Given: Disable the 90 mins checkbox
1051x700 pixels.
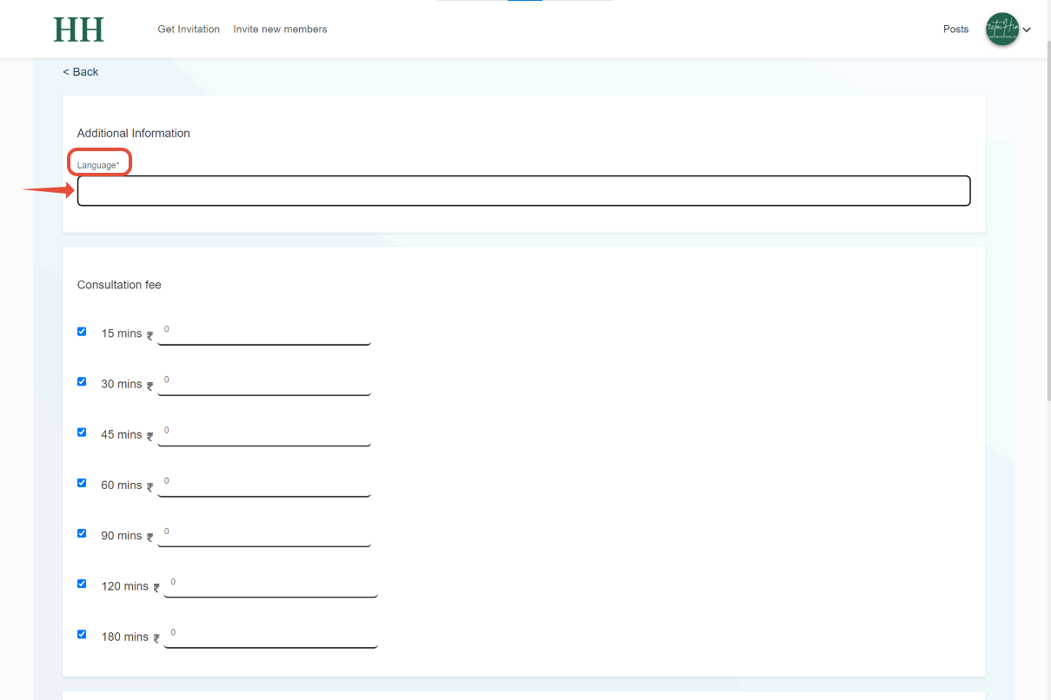Looking at the screenshot, I should [x=82, y=533].
